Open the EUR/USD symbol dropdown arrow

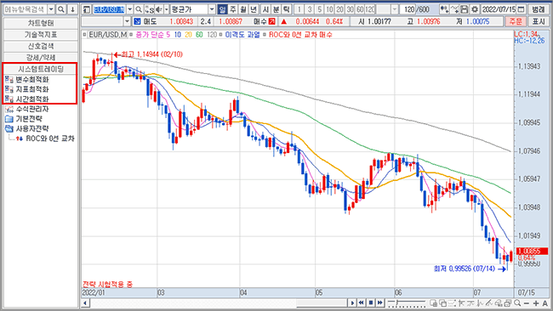tap(130, 9)
